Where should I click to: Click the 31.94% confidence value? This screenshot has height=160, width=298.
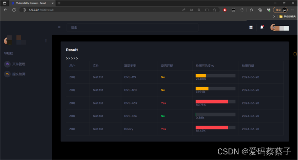click(x=201, y=92)
